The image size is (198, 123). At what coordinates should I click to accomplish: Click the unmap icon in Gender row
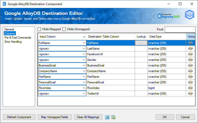(x=190, y=60)
